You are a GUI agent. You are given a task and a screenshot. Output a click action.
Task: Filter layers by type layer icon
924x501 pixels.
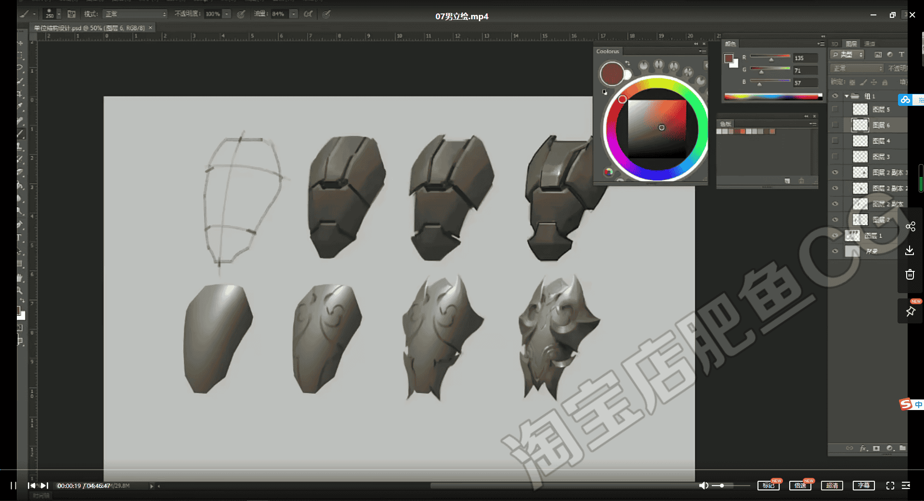tap(901, 55)
